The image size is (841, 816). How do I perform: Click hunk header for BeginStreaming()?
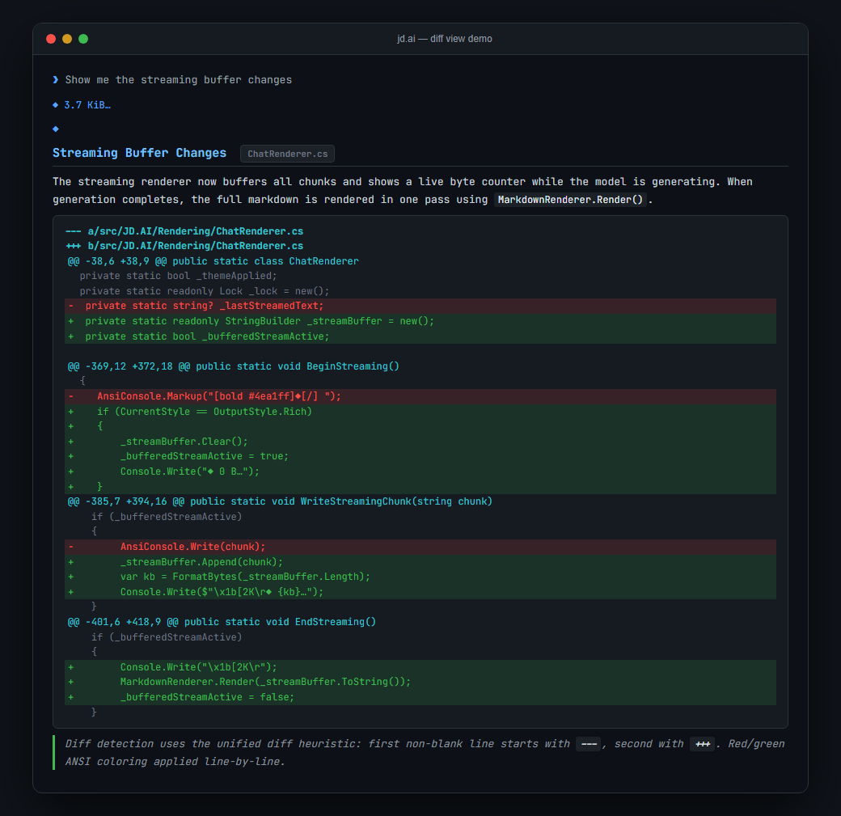pos(234,366)
